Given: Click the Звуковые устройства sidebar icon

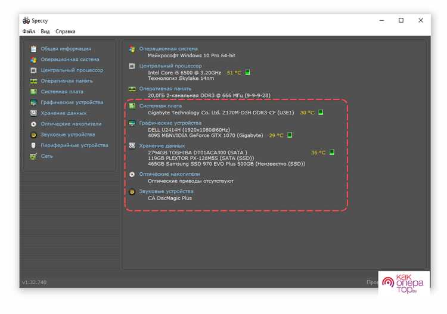Looking at the screenshot, I should click(33, 135).
